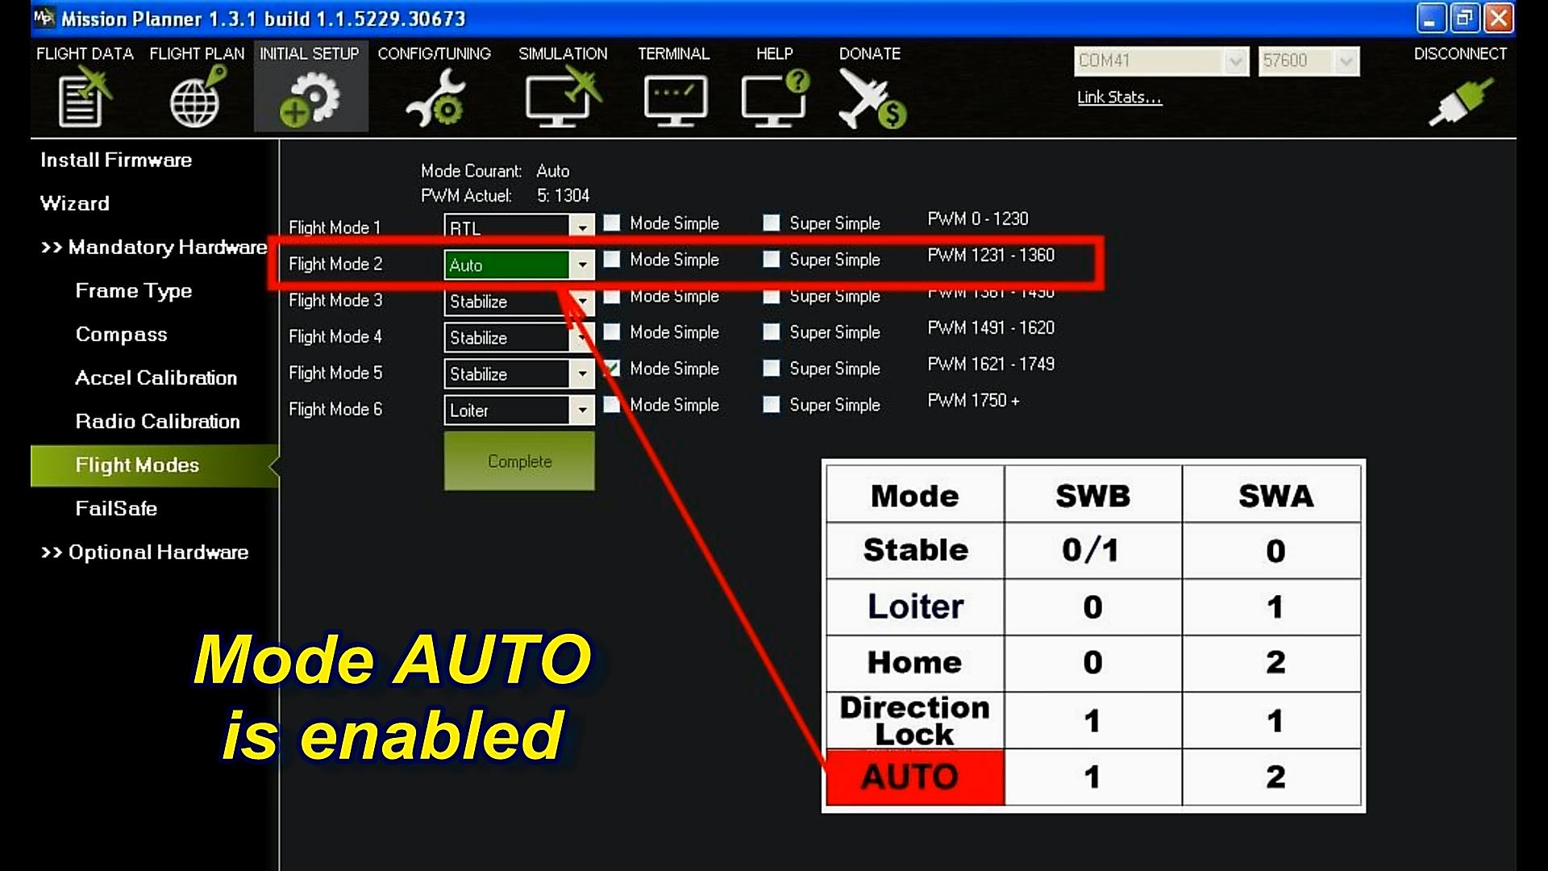Open Config/Tuning panel

[435, 85]
